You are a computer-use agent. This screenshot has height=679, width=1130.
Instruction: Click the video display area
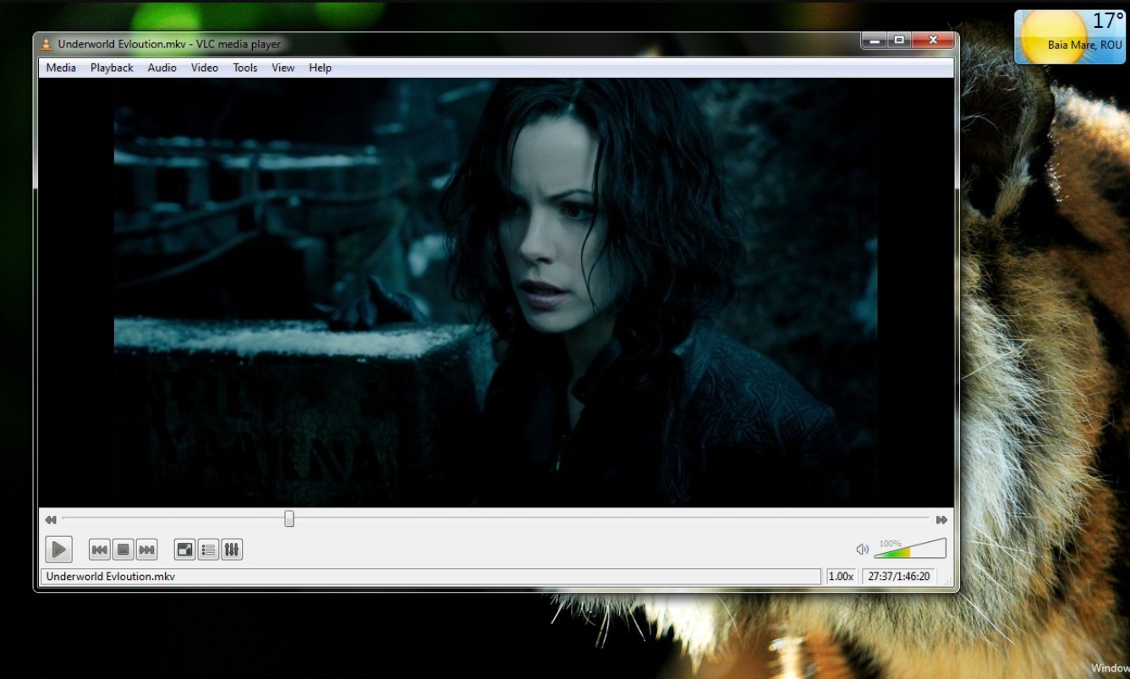(496, 293)
